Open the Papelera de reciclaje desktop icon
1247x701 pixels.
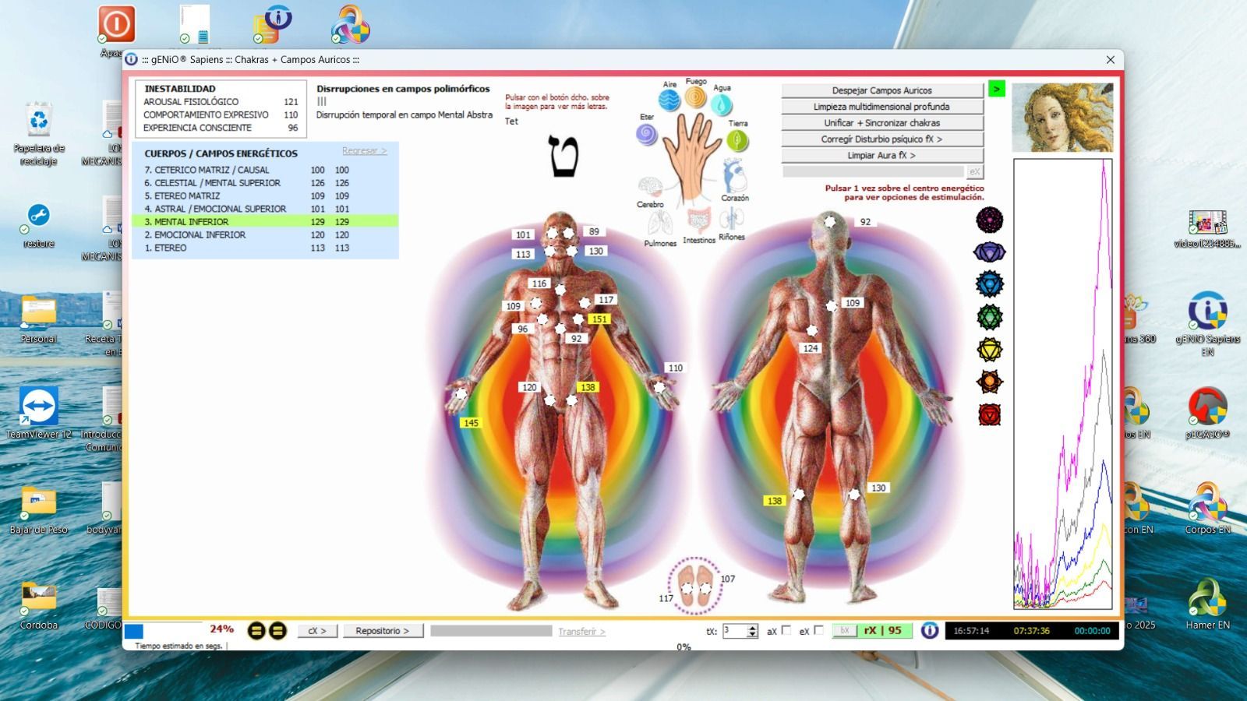click(x=39, y=133)
